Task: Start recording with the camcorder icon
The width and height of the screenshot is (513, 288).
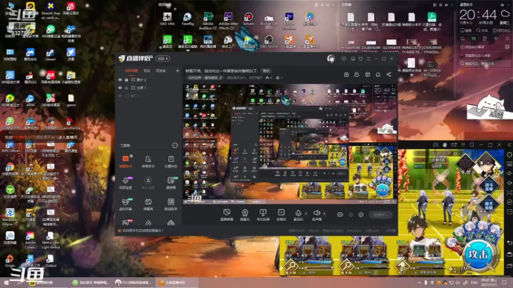Action: (x=341, y=214)
